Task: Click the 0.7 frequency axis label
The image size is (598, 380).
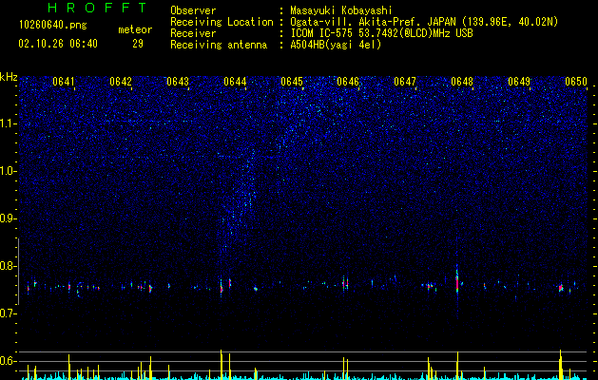Action: point(9,313)
